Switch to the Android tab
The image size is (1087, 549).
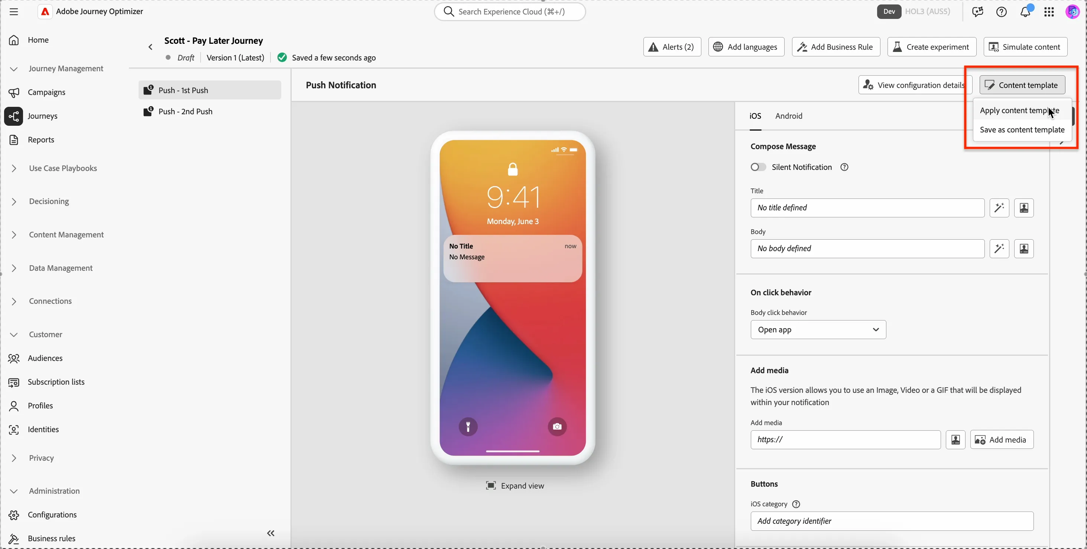click(x=788, y=116)
